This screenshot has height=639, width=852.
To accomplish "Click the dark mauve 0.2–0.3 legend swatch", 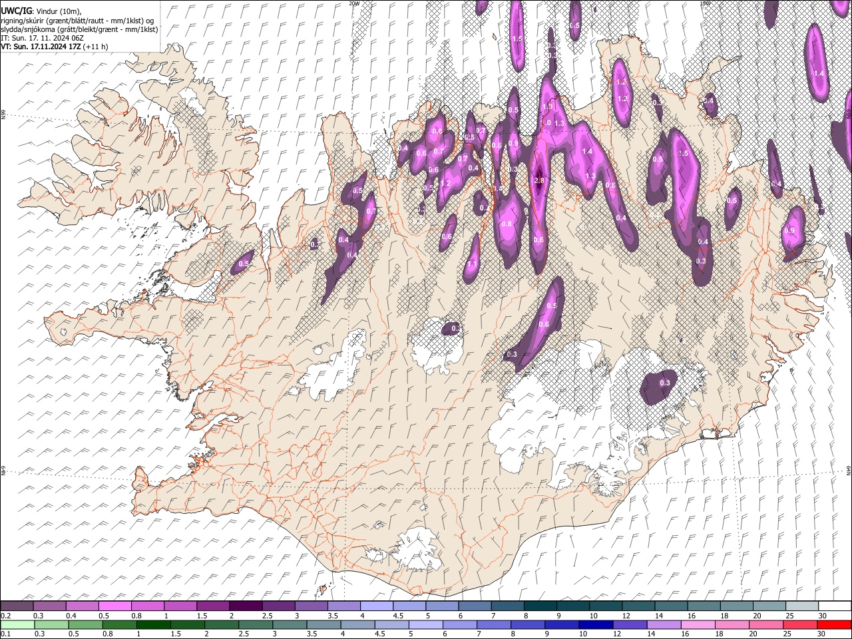I will 17,606.
